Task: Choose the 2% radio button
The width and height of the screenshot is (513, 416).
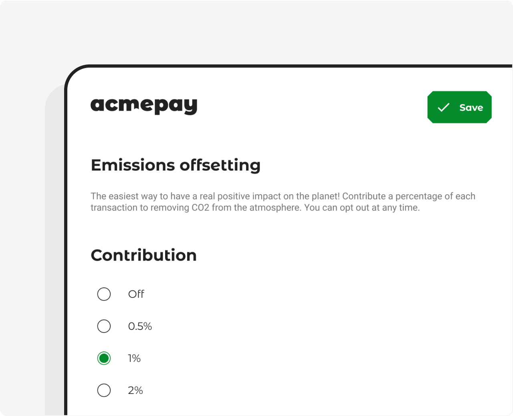Action: coord(104,390)
